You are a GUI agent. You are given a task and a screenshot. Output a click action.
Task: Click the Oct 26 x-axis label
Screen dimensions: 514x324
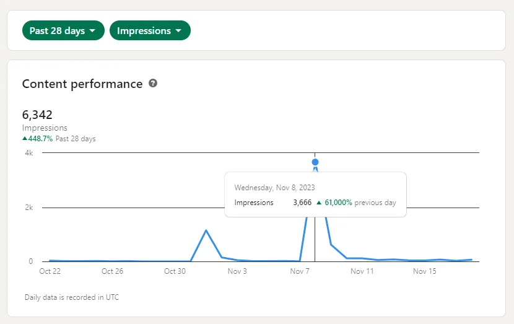click(x=112, y=271)
